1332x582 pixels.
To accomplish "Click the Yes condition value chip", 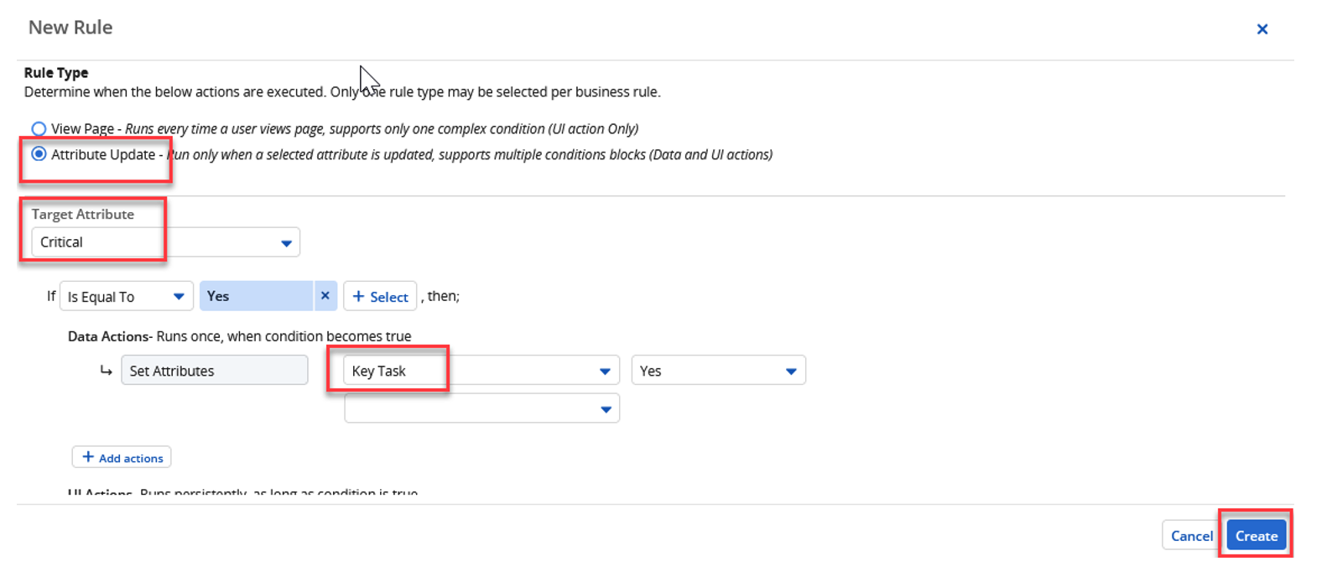I will click(256, 296).
